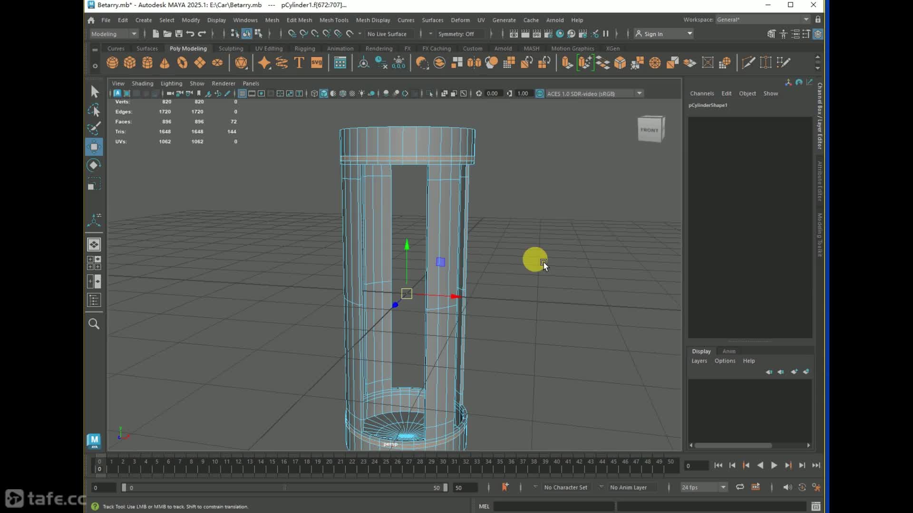913x513 pixels.
Task: Click the undo arrow icon
Action: tap(190, 34)
